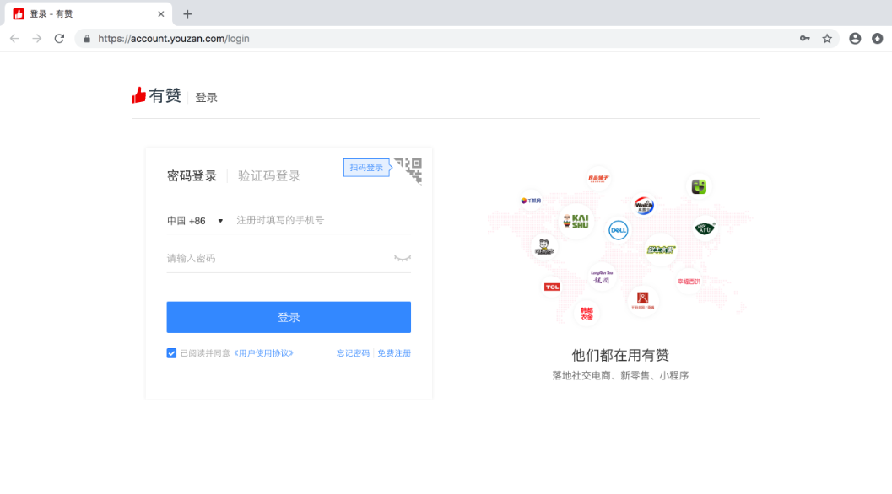Click the 龙润 Tea brand logo
Viewport: 892px width, 494px height.
[x=602, y=277]
